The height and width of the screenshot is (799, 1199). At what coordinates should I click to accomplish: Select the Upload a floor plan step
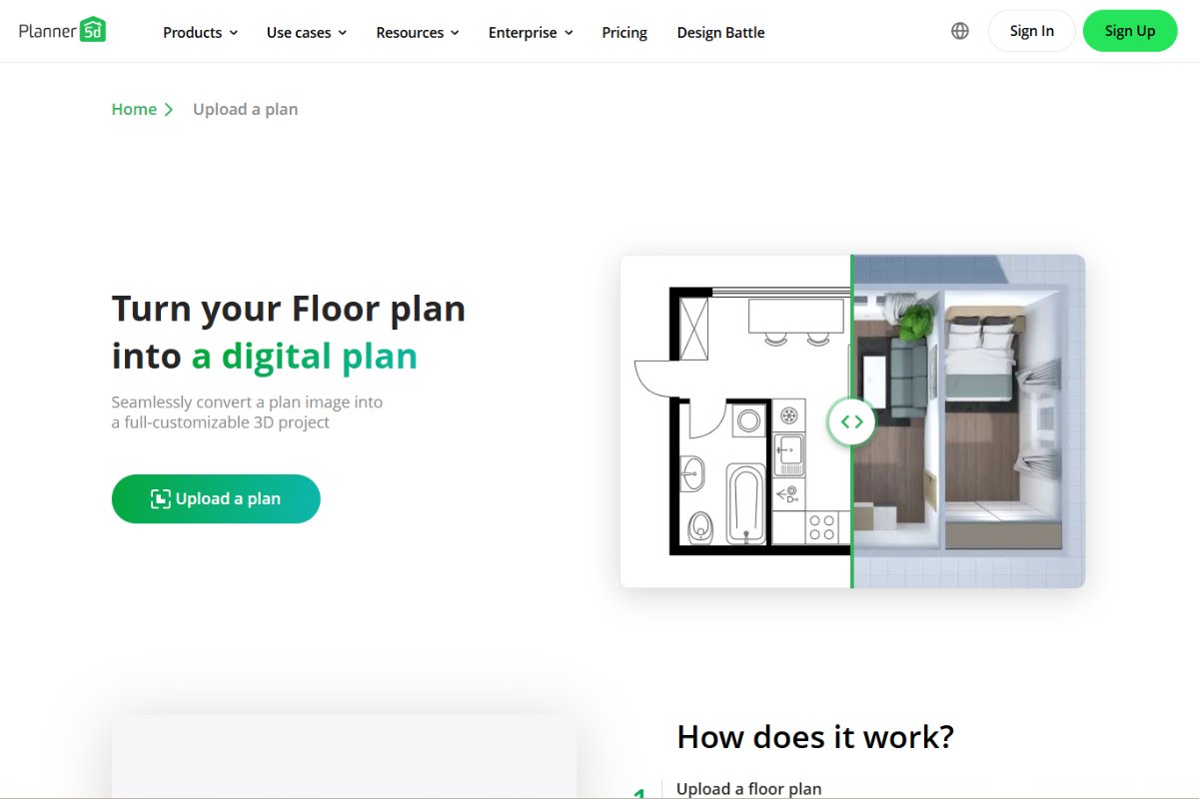click(x=748, y=788)
